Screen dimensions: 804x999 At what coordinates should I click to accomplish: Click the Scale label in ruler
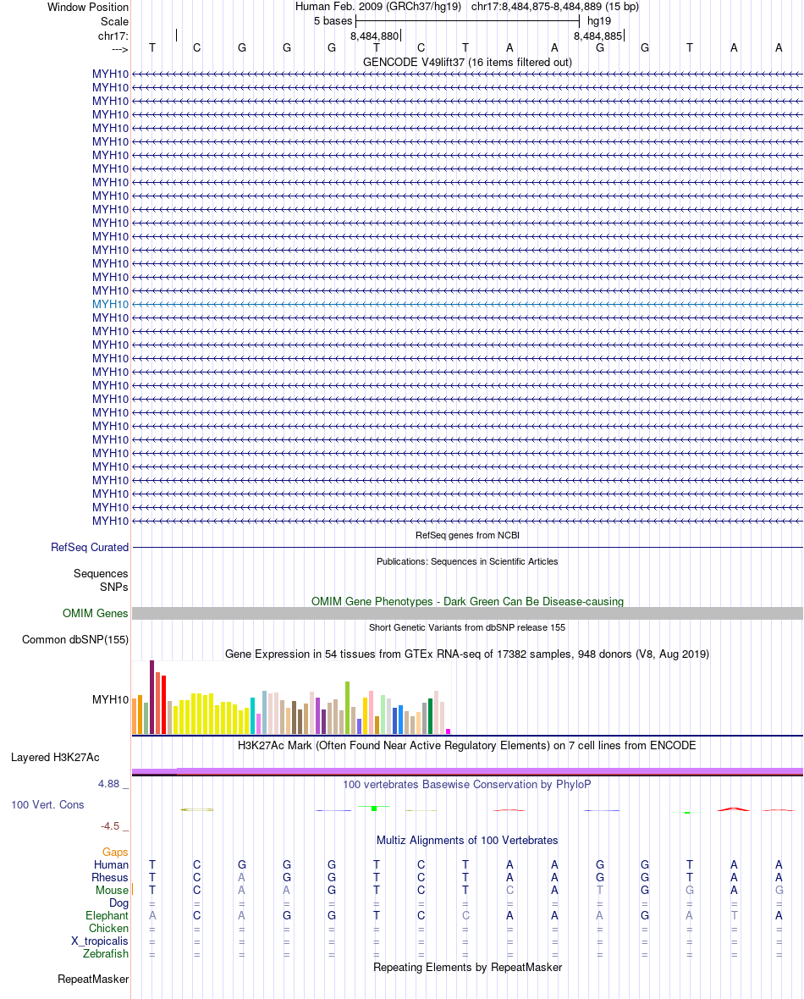tap(114, 21)
